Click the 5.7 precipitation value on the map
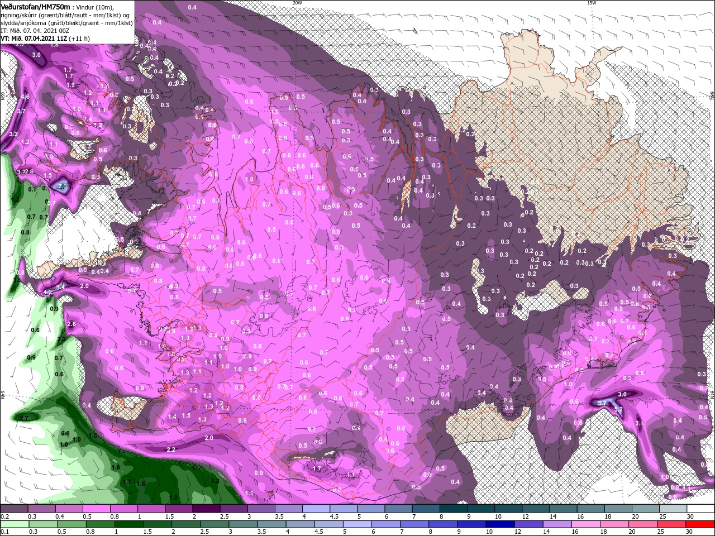This screenshot has width=715, height=536. pyautogui.click(x=602, y=403)
